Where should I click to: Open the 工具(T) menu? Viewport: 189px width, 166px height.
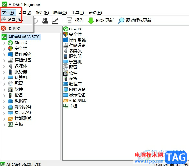[78, 13]
